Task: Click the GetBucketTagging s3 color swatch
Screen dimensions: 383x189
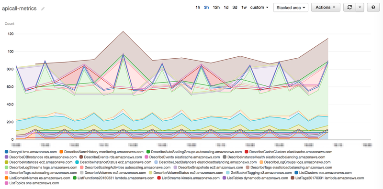Action: pos(228,173)
